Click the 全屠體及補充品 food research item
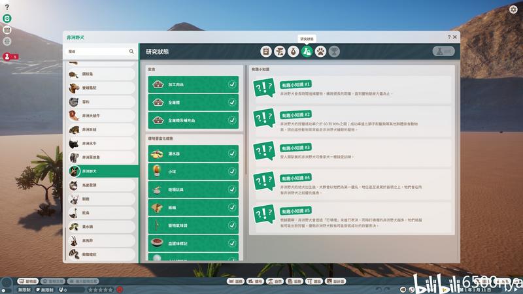The width and height of the screenshot is (523, 294). click(193, 120)
